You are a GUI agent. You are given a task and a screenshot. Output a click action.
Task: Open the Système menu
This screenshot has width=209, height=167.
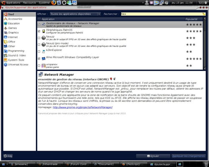point(44,3)
